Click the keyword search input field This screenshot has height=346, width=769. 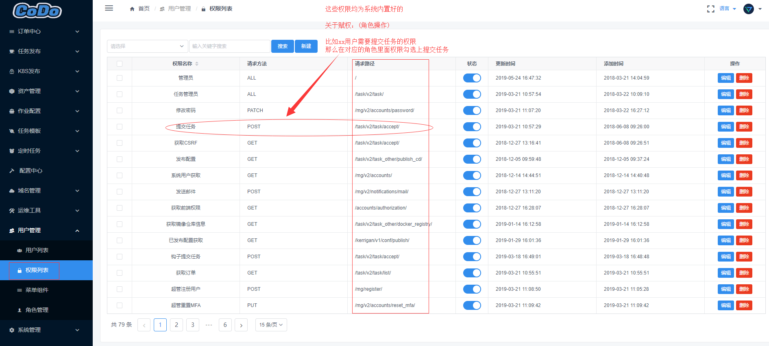click(230, 46)
